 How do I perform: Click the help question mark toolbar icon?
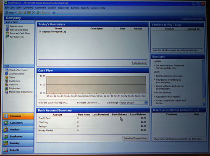coord(54,13)
